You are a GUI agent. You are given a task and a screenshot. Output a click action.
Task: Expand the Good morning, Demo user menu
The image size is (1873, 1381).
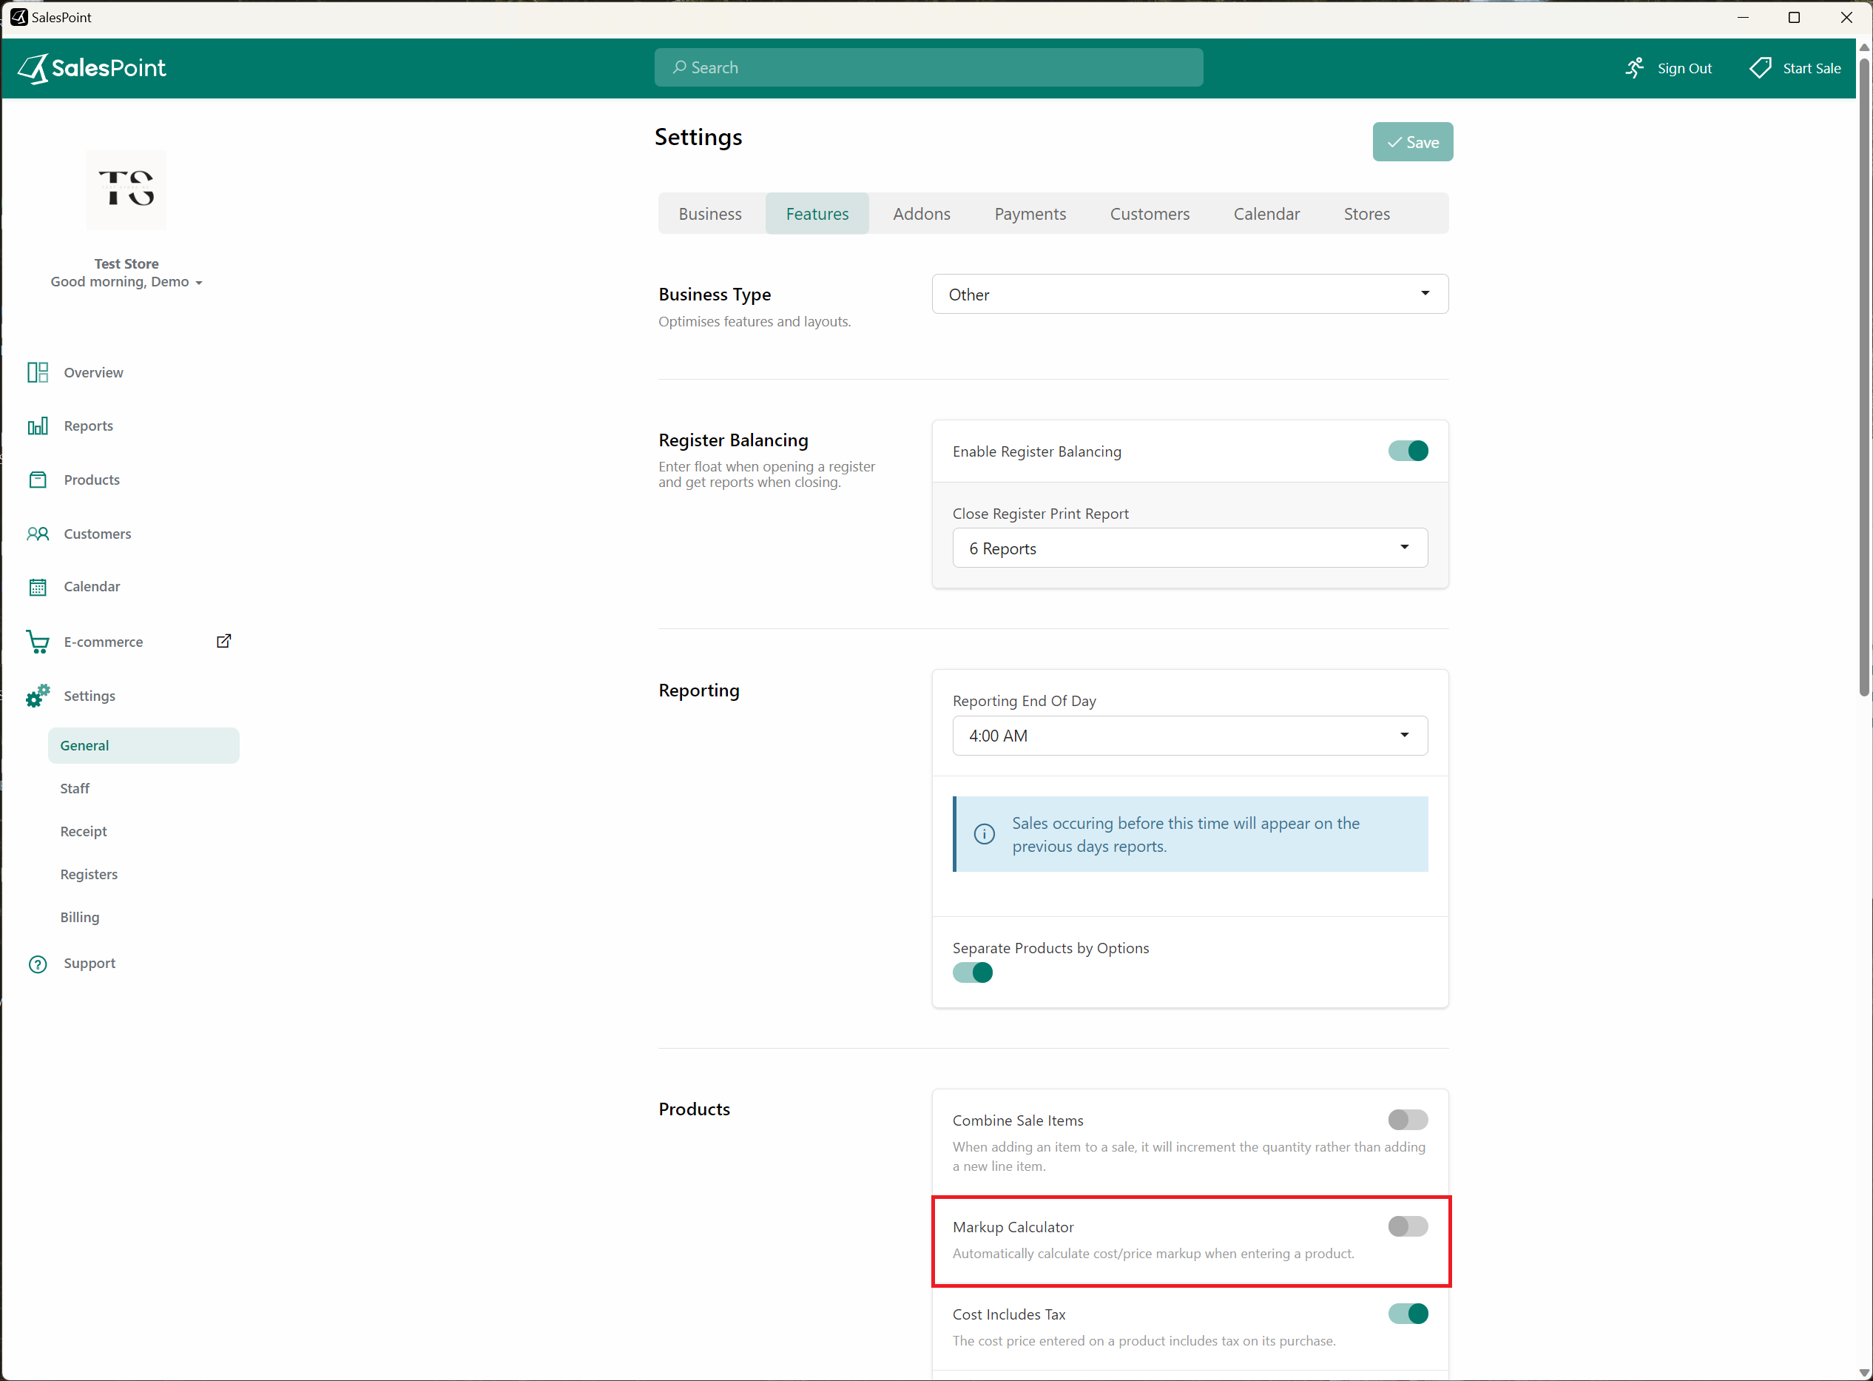(x=126, y=282)
